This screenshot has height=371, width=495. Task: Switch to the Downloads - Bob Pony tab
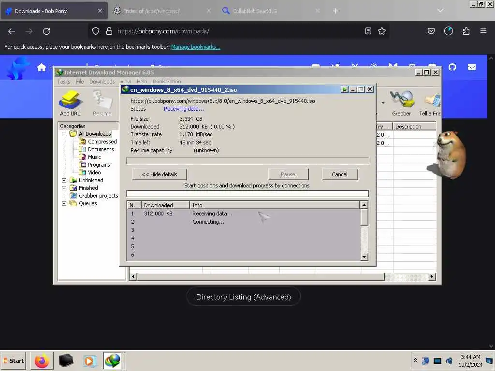pyautogui.click(x=54, y=11)
